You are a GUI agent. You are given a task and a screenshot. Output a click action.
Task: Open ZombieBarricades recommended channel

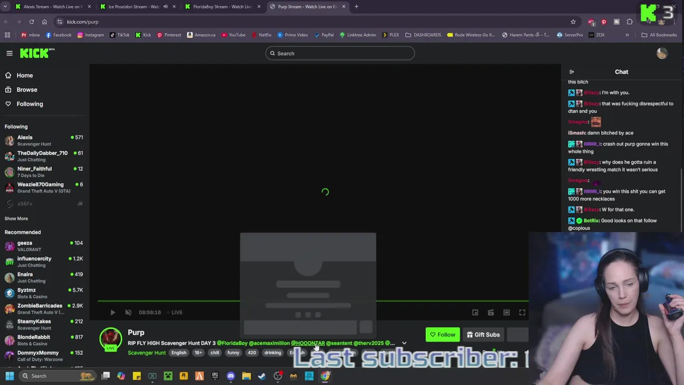point(44,309)
